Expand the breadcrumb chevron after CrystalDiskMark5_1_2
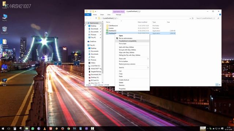 118,18
